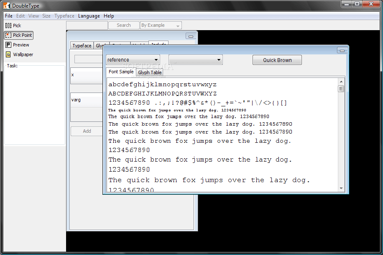383x255 pixels.
Task: Click the Task panel label
Action: pyautogui.click(x=12, y=66)
